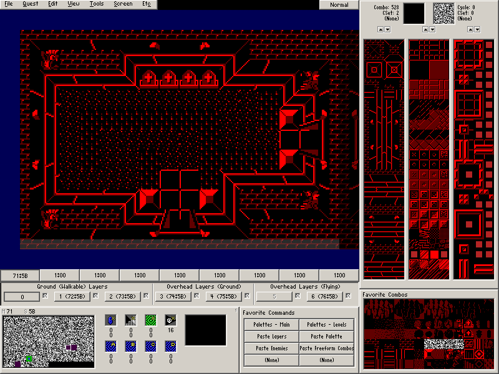This screenshot has width=499, height=374.
Task: Select layer button 2 (73:5B)
Action: point(122,297)
